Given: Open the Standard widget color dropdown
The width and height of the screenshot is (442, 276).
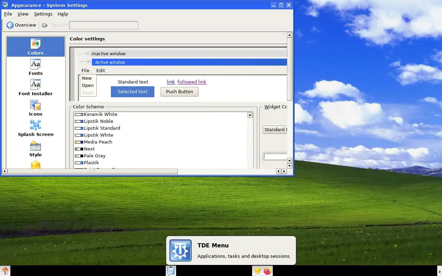Looking at the screenshot, I should pyautogui.click(x=275, y=129).
